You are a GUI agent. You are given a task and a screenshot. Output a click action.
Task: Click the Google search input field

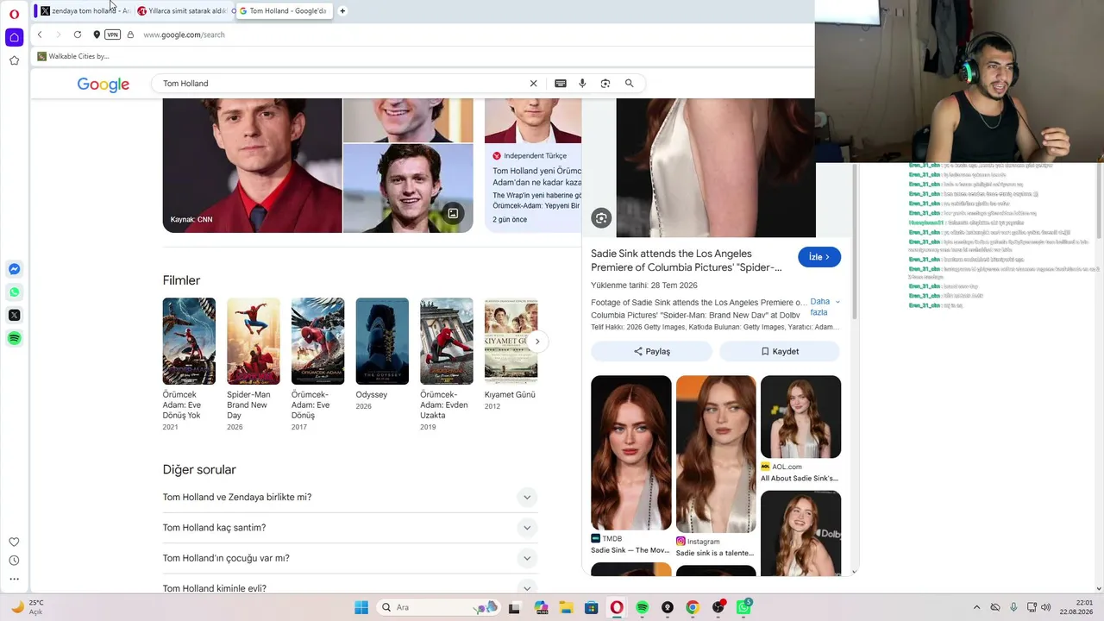345,84
